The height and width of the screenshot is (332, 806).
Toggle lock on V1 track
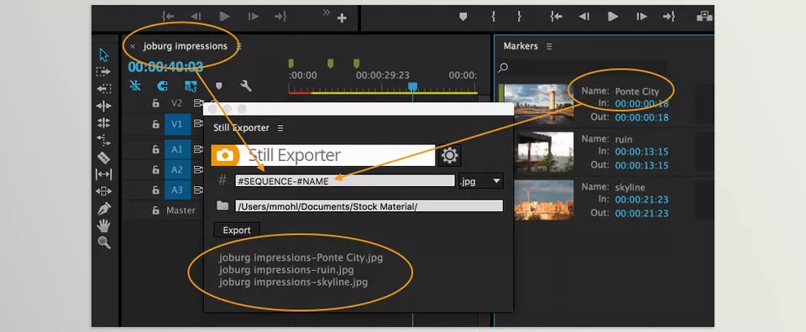tap(156, 124)
